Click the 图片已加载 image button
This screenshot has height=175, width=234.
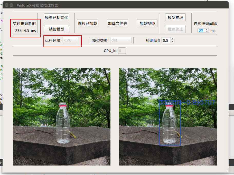tap(87, 23)
